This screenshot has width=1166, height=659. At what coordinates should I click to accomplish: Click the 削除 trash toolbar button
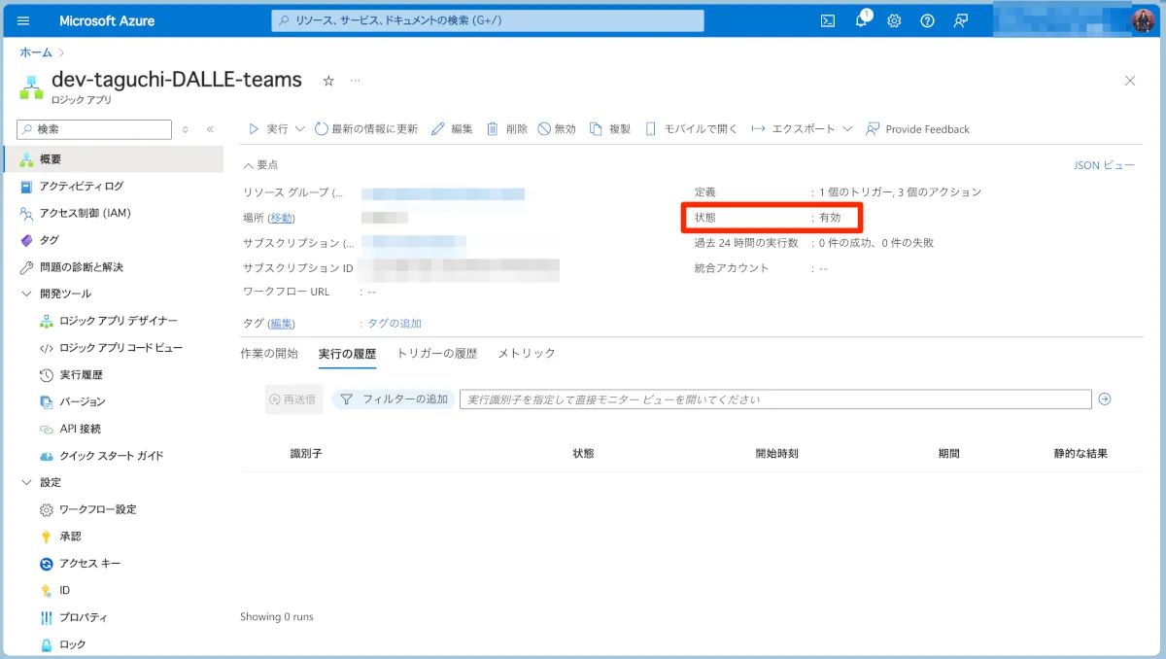pyautogui.click(x=506, y=128)
